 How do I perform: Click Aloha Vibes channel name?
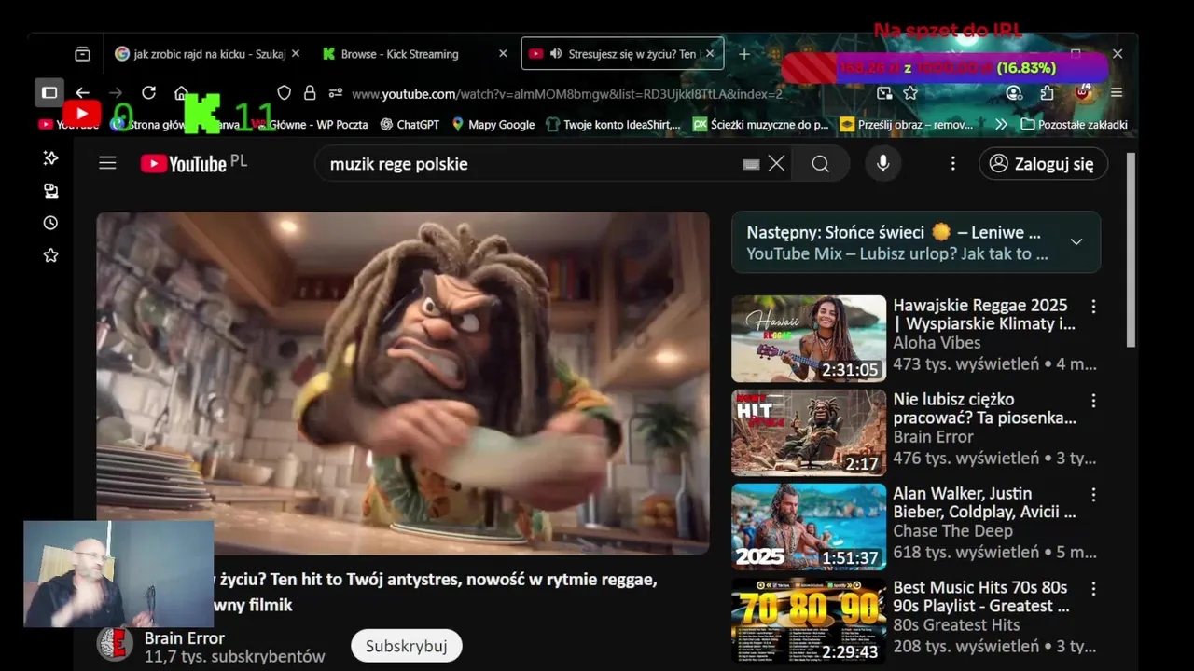tap(937, 343)
